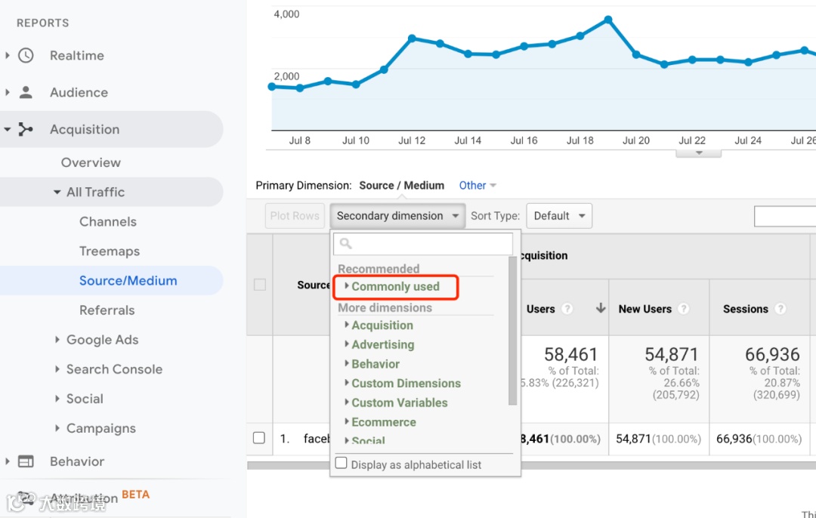Click the Audience person icon
Viewport: 816px width, 518px height.
click(26, 92)
